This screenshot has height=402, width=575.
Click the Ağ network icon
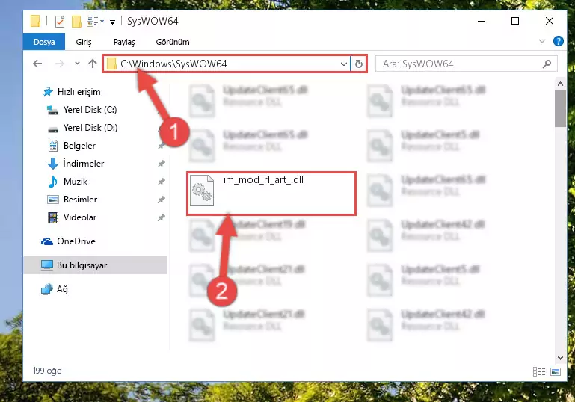click(46, 289)
